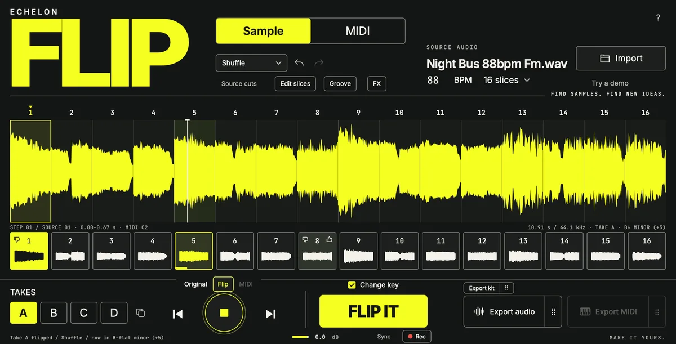The width and height of the screenshot is (676, 344).
Task: Click the Export kit button
Action: tap(482, 288)
